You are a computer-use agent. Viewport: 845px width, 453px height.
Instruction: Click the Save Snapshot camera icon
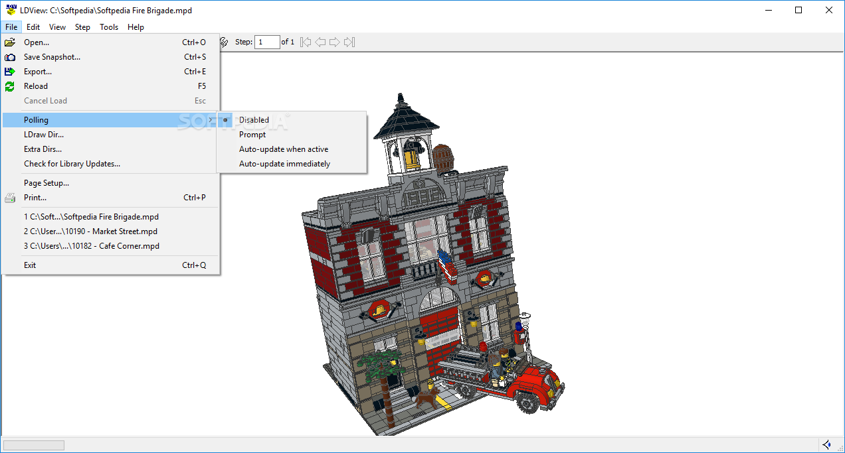pyautogui.click(x=10, y=57)
